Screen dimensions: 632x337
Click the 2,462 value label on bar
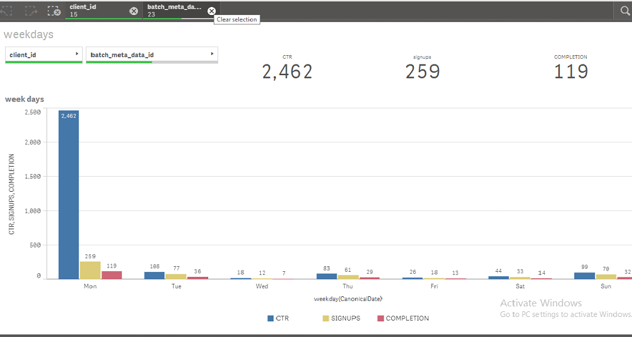[x=68, y=116]
